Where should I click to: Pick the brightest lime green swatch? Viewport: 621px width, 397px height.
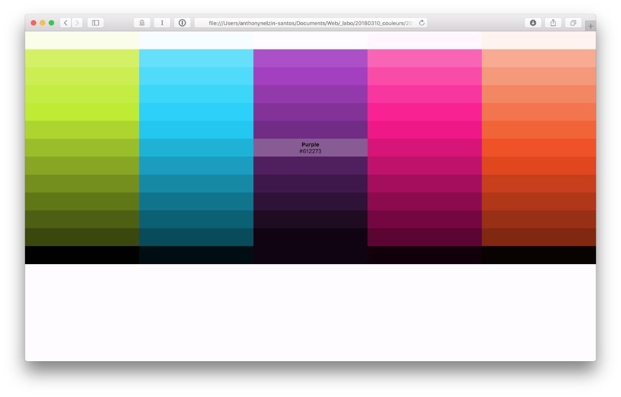pos(82,112)
